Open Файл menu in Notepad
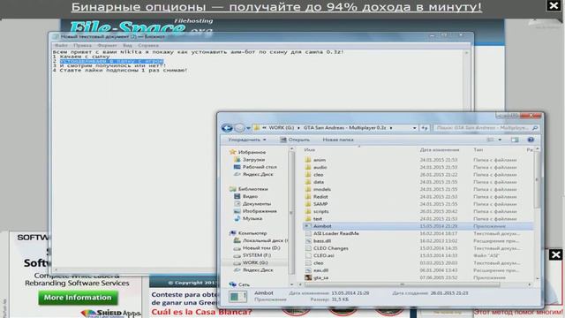 (61, 45)
